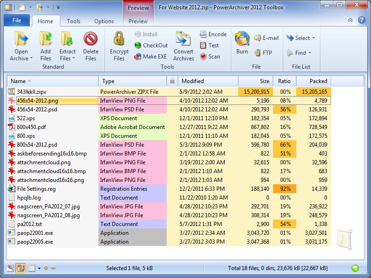Viewport: 371px width, 278px height.
Task: Sort list by Ratio column header
Action: [x=284, y=81]
